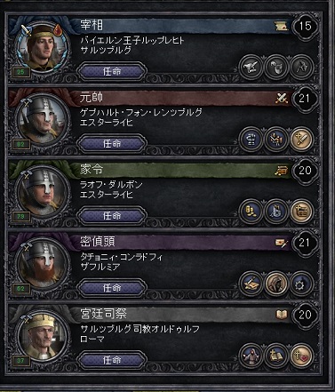
Task: Toggle the marshal's highlighted sword job icon
Action: pyautogui.click(x=301, y=140)
